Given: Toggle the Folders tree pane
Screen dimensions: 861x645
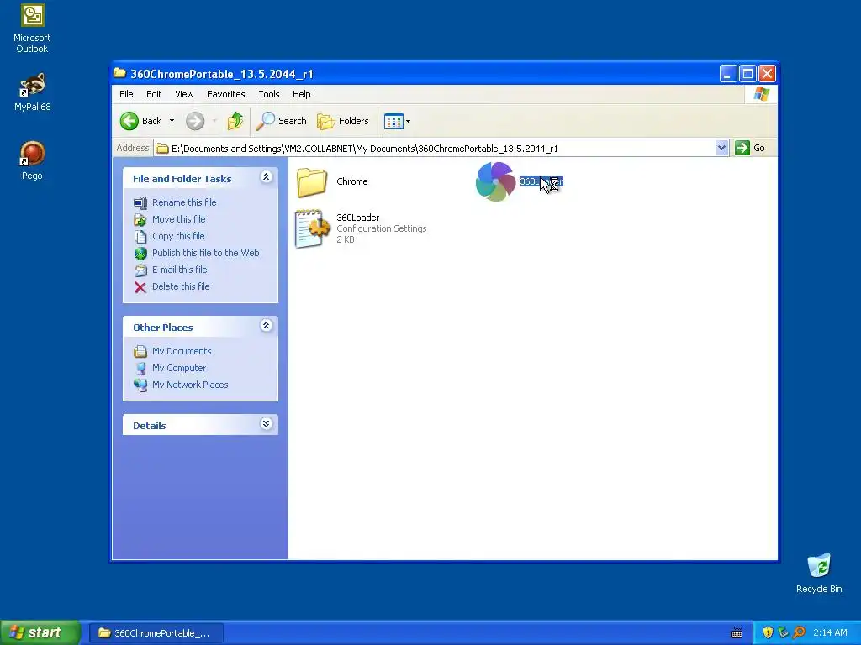Looking at the screenshot, I should [x=343, y=121].
